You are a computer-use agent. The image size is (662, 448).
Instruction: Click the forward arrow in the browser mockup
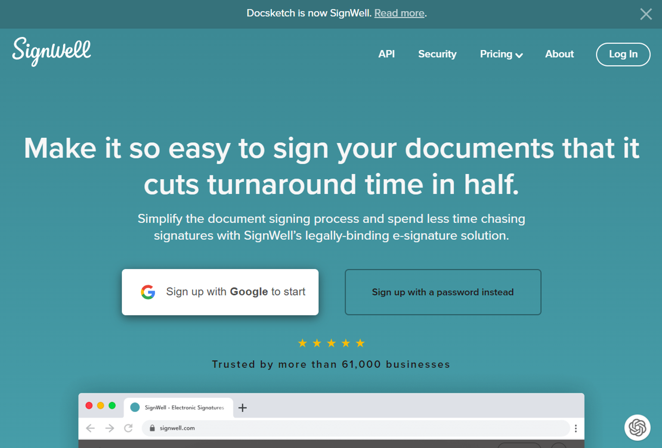click(x=109, y=428)
